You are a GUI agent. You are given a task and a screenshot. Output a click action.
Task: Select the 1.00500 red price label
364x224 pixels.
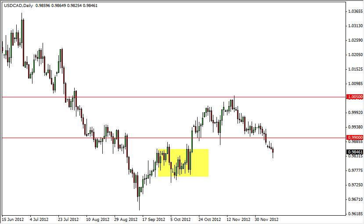(355, 97)
